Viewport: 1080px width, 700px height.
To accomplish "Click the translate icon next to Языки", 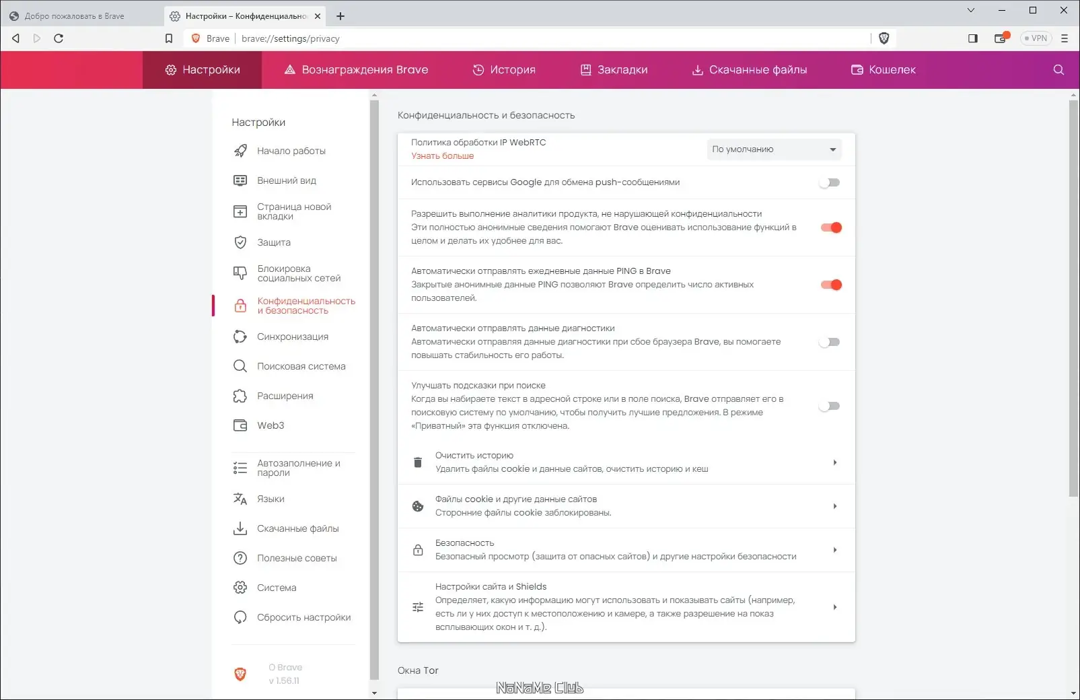I will click(x=240, y=499).
